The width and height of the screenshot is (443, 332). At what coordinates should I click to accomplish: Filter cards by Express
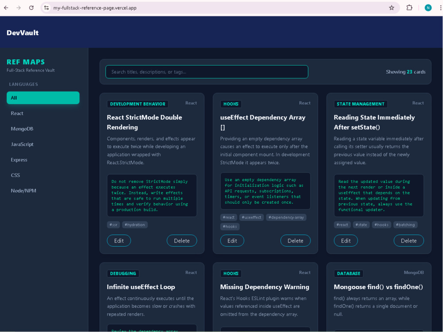43,160
